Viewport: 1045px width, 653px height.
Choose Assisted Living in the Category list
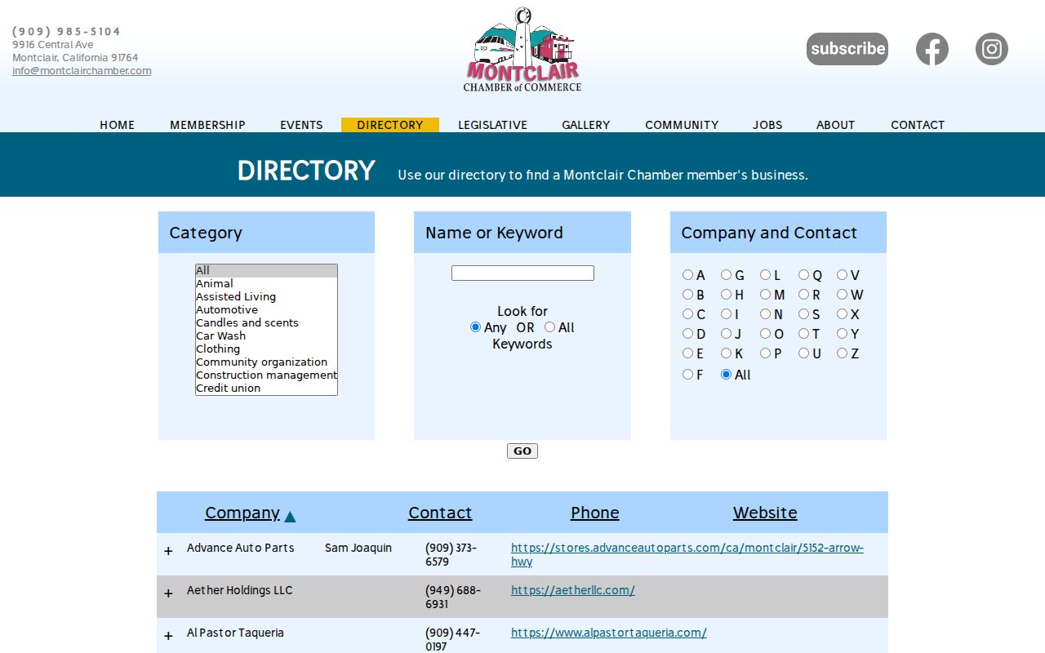tap(266, 297)
